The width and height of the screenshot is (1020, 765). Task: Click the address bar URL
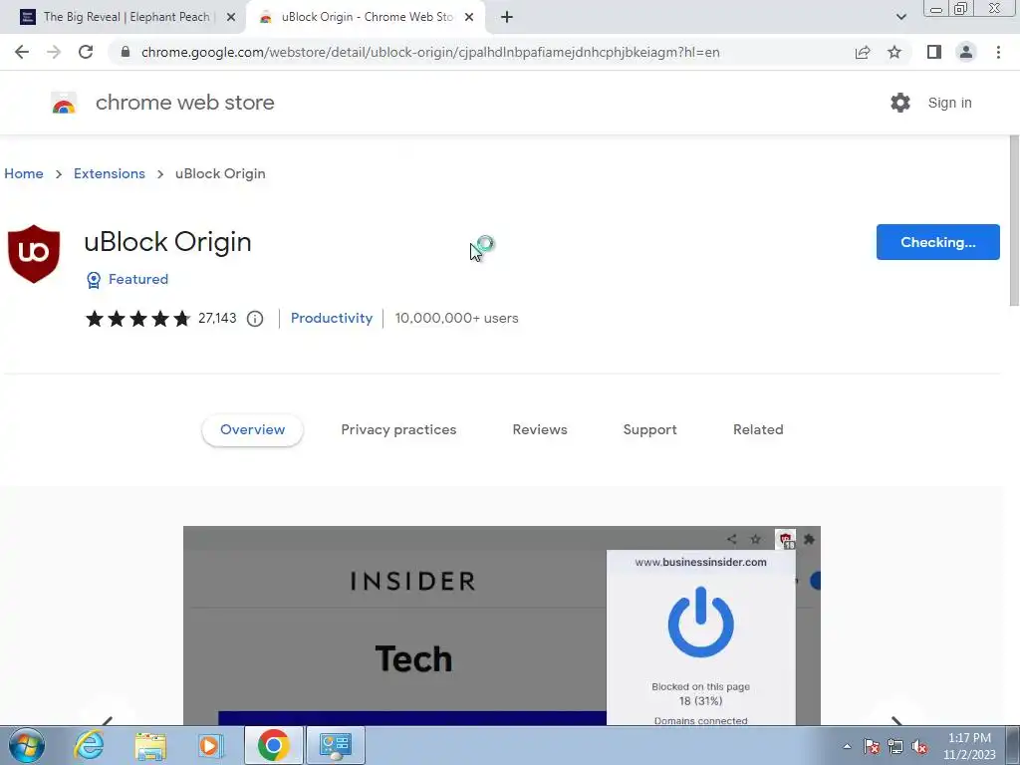430,52
